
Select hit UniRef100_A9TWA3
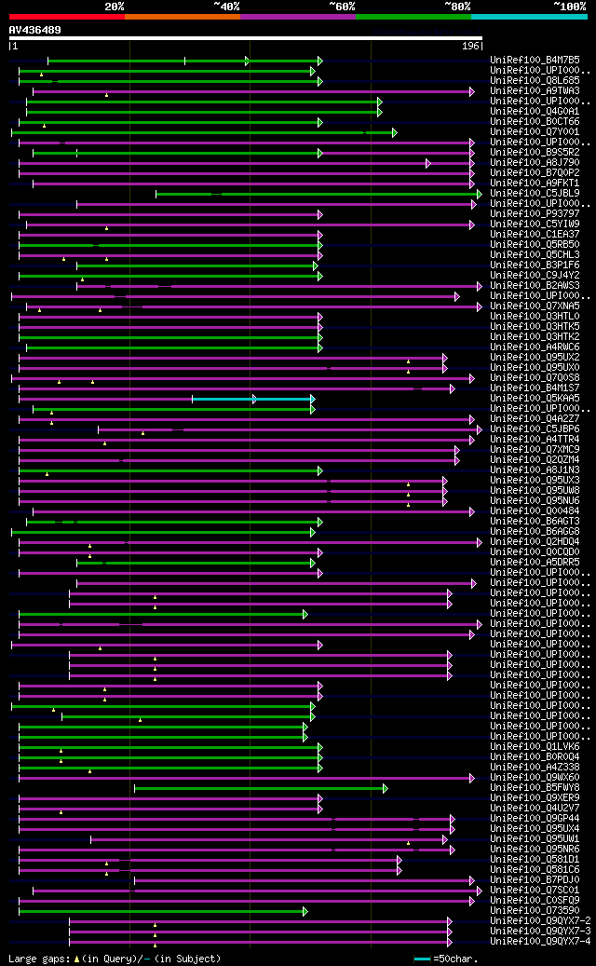click(535, 91)
